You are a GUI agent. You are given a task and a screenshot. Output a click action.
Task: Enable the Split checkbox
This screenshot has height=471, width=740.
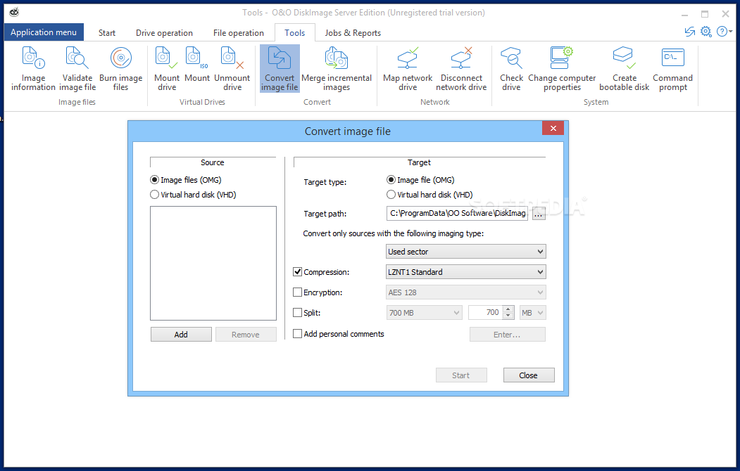[297, 312]
